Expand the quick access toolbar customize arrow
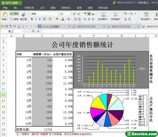The height and width of the screenshot is (137, 158). pyautogui.click(x=35, y=26)
